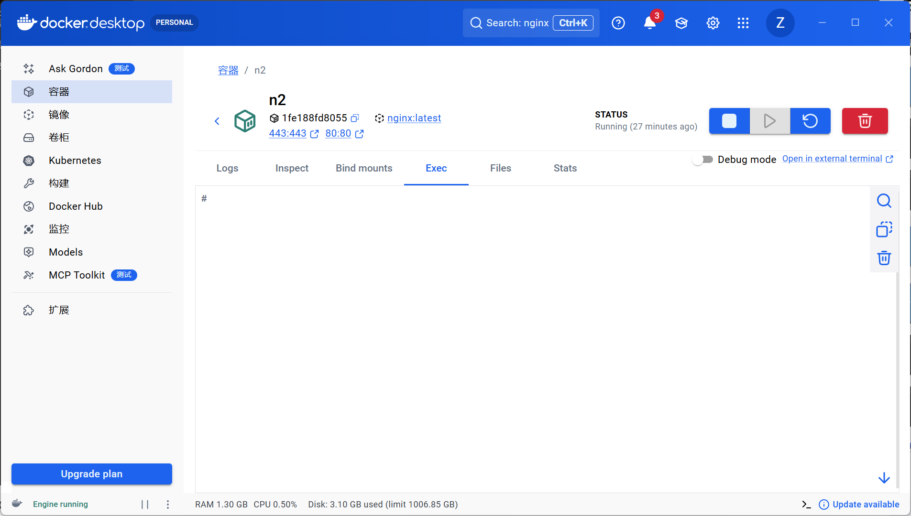The height and width of the screenshot is (516, 911).
Task: Toggle Debug mode switch
Action: tap(702, 160)
